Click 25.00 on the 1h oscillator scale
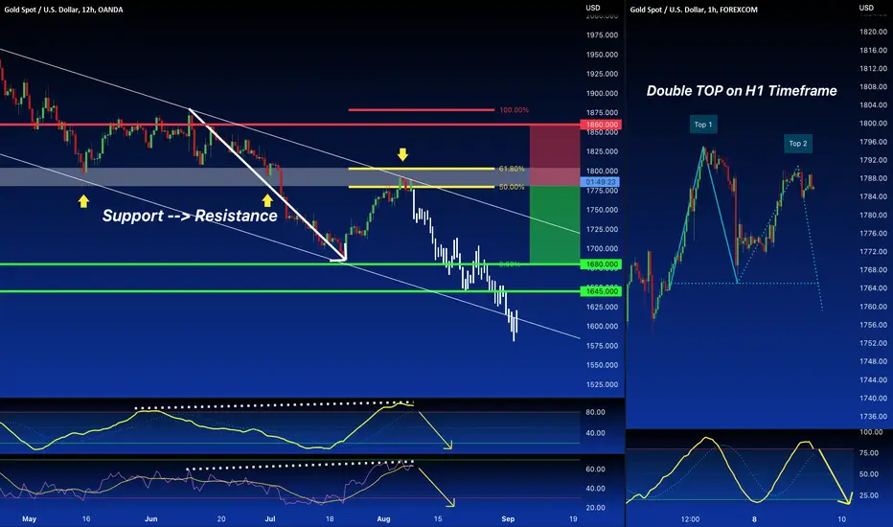The width and height of the screenshot is (893, 527). click(x=868, y=495)
